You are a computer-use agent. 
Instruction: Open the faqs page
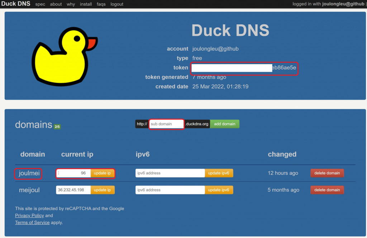(x=101, y=4)
